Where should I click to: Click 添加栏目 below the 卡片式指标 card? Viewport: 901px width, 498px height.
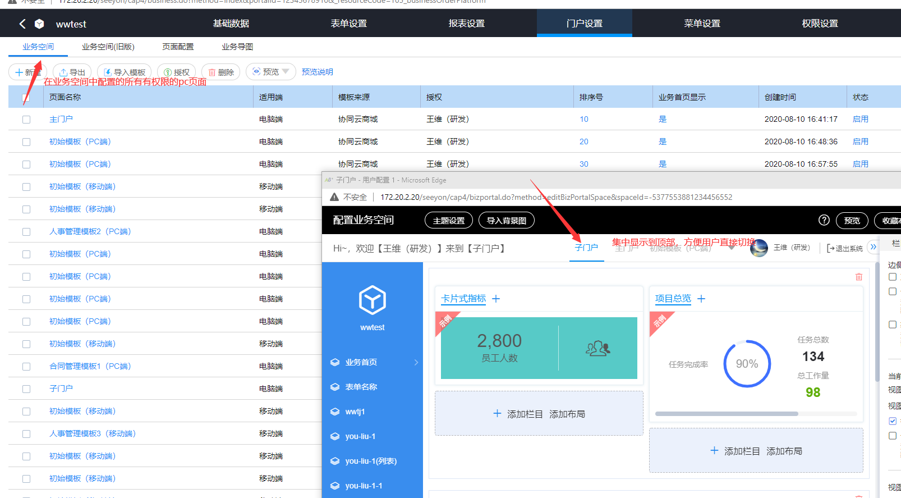[x=518, y=414]
